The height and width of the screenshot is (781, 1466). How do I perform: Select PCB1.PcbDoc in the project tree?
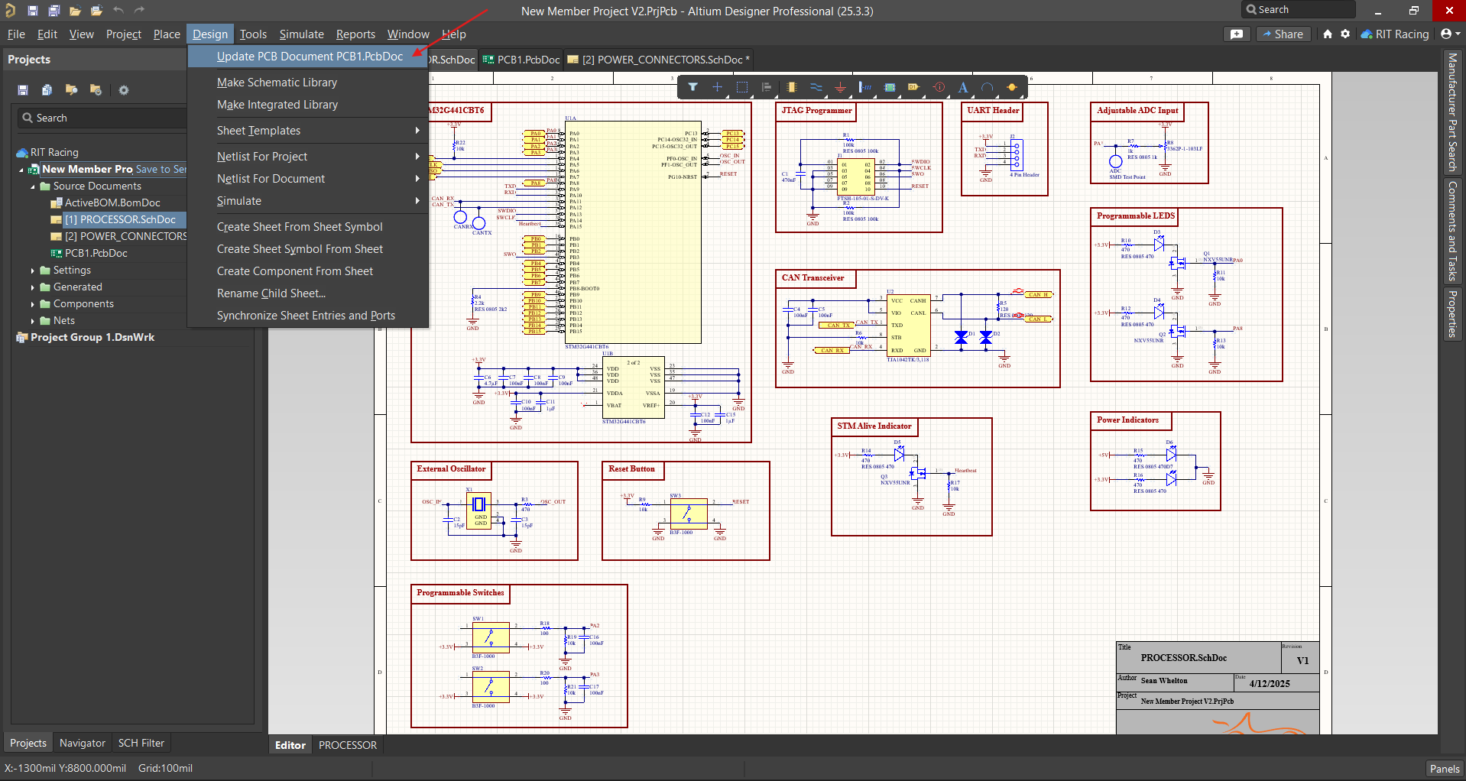point(89,254)
